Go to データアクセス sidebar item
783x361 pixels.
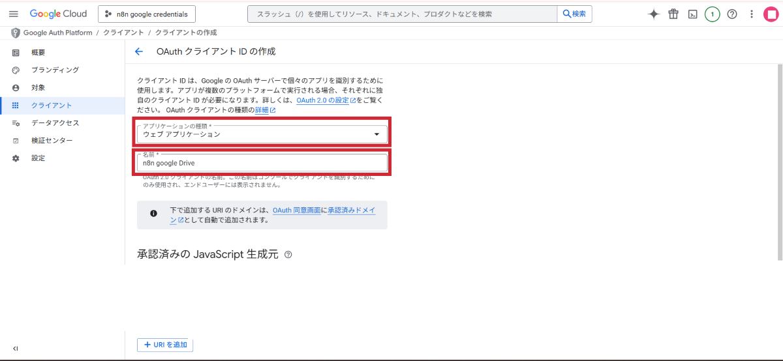click(x=55, y=123)
